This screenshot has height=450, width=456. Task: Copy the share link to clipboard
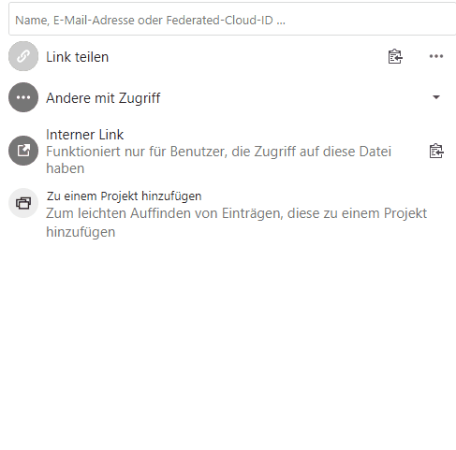(395, 56)
